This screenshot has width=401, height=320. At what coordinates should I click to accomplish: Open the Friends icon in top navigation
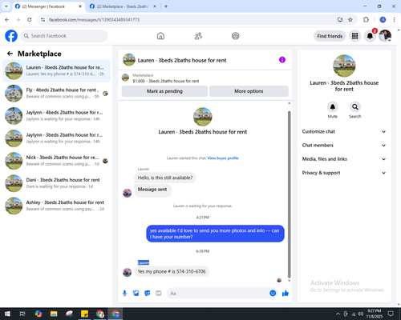pos(198,36)
